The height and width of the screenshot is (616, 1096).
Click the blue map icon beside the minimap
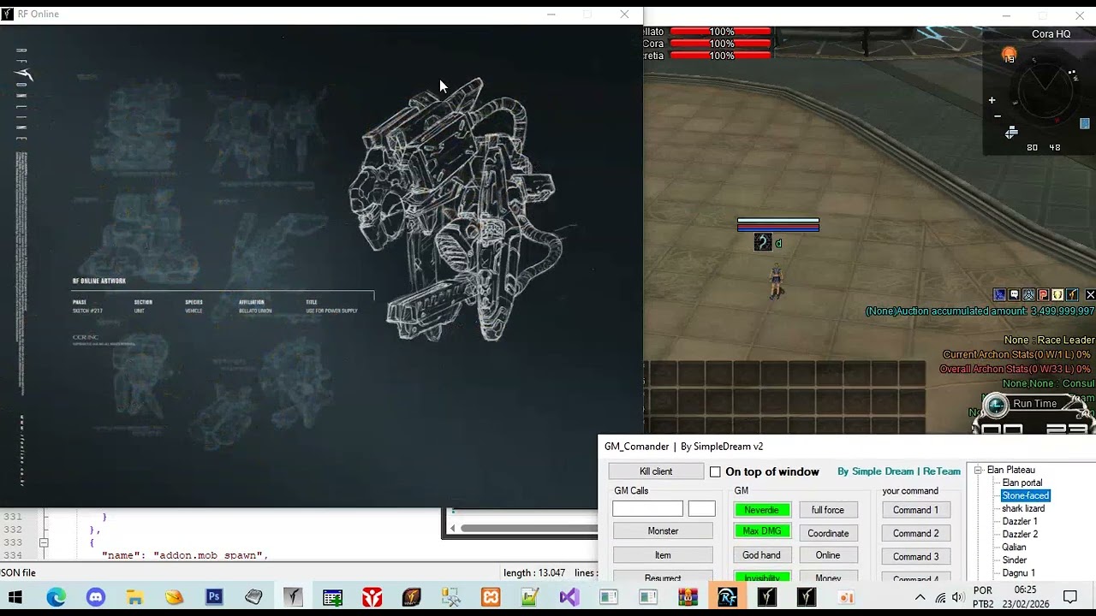(x=1084, y=124)
